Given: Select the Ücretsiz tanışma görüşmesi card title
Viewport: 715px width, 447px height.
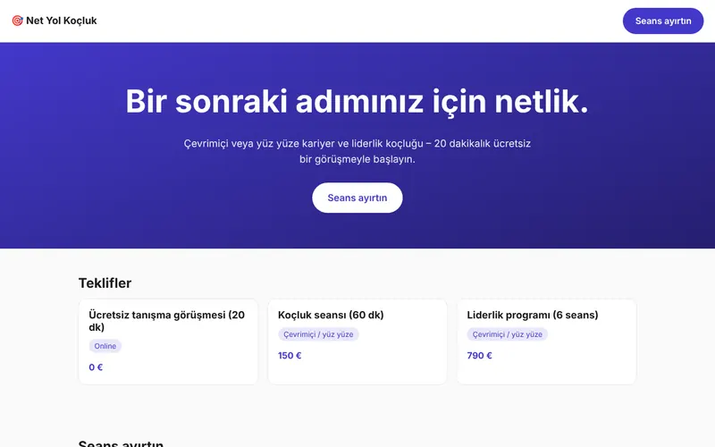Looking at the screenshot, I should click(x=167, y=321).
